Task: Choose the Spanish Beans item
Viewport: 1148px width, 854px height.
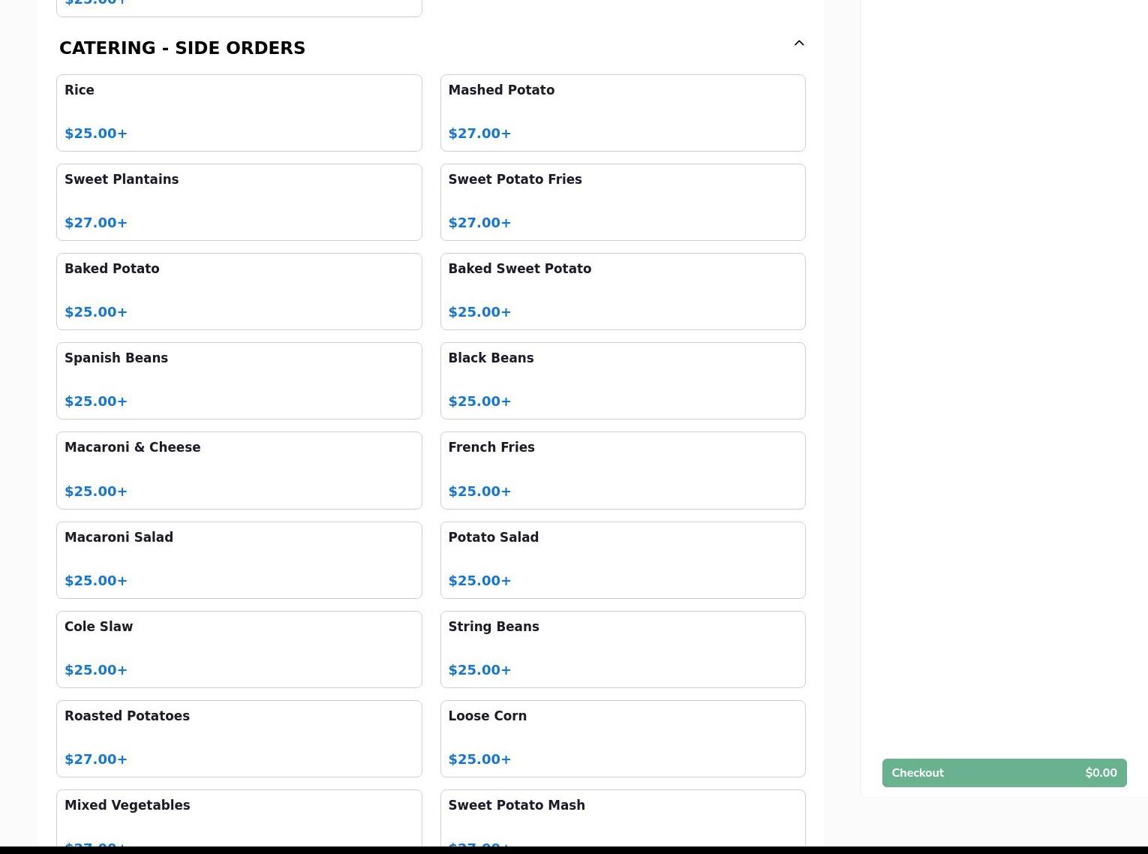Action: click(x=239, y=380)
